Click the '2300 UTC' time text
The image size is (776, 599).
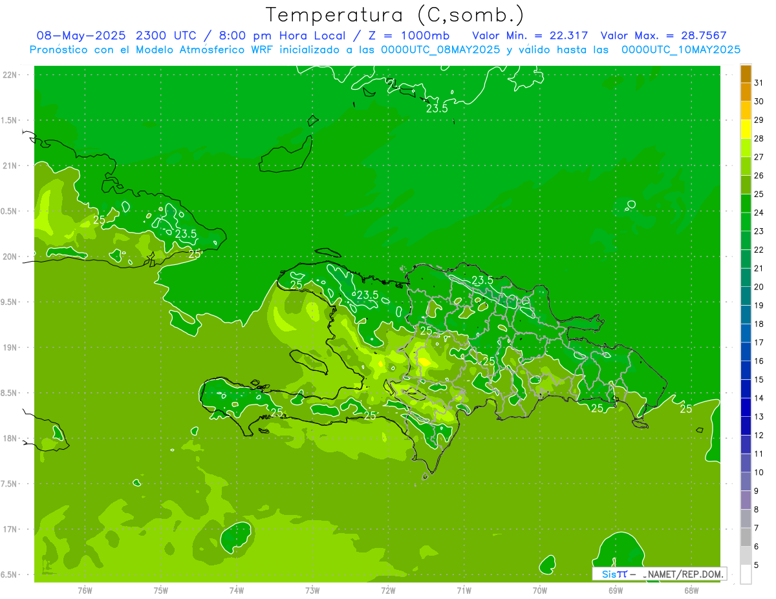(x=166, y=35)
